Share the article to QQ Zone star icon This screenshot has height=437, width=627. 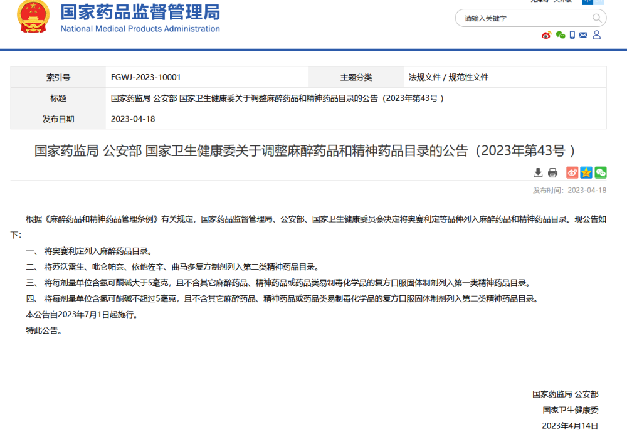[586, 172]
